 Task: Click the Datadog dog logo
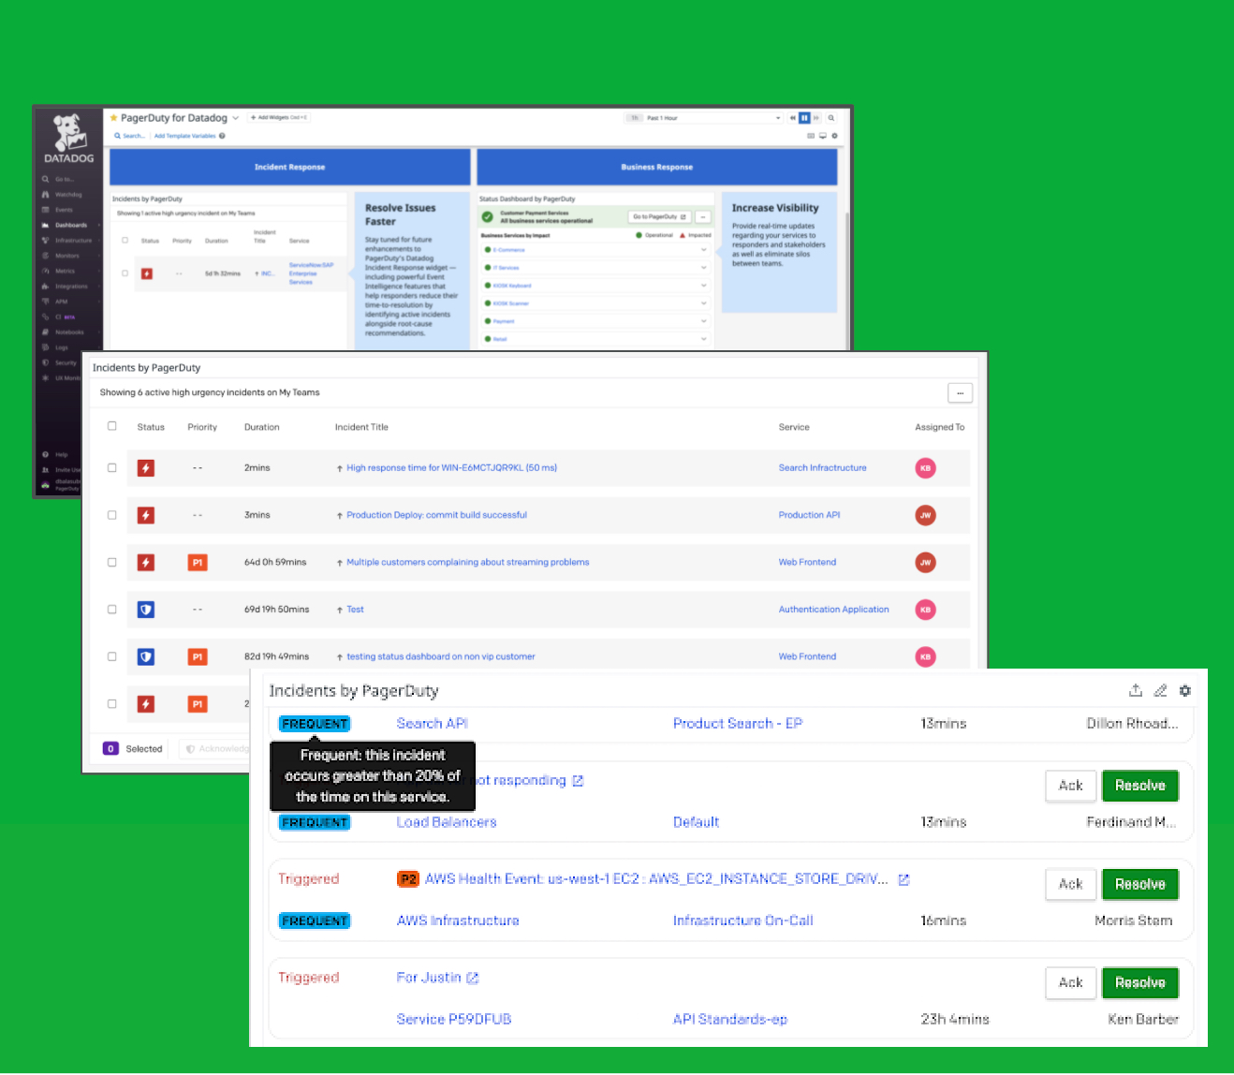68,133
